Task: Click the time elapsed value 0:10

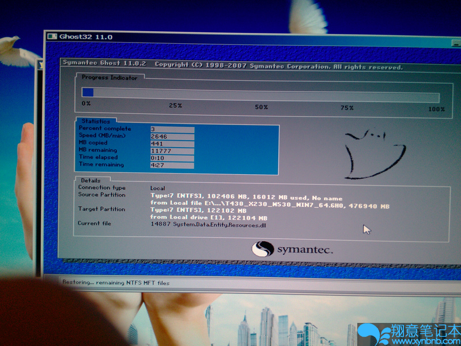Action: (172, 158)
